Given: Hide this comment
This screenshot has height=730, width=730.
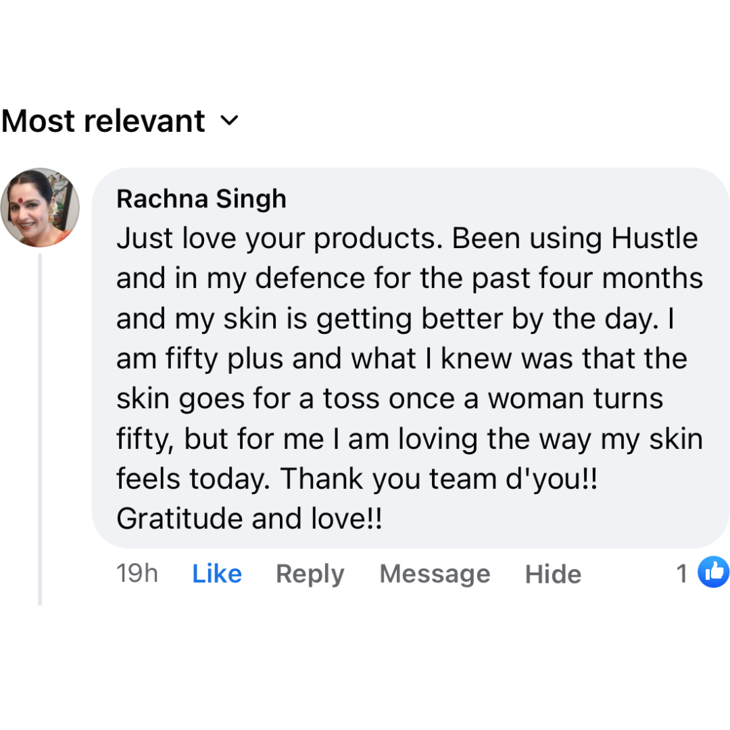Looking at the screenshot, I should pos(553,574).
